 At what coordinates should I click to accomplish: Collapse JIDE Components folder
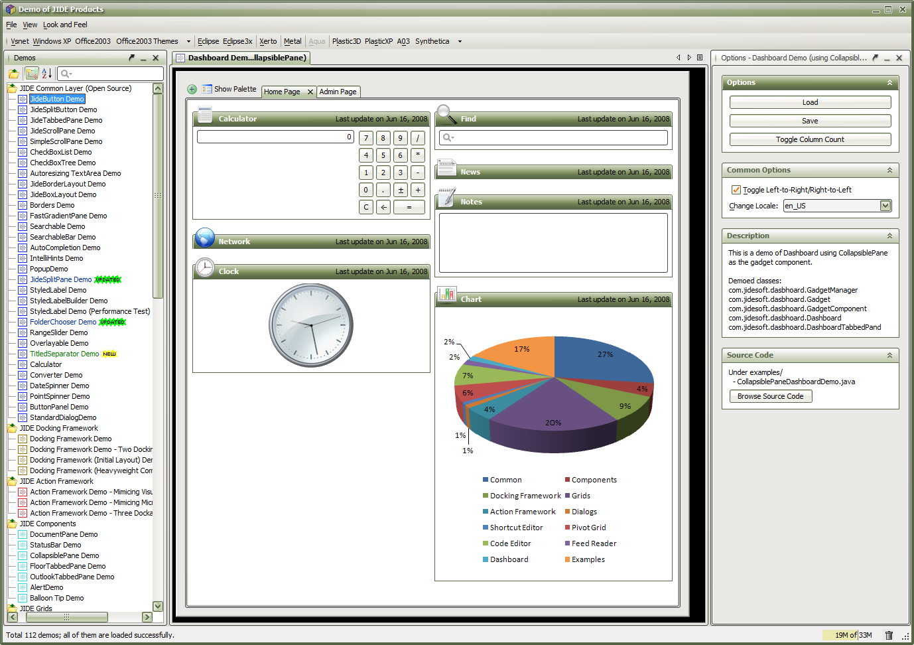coord(12,524)
